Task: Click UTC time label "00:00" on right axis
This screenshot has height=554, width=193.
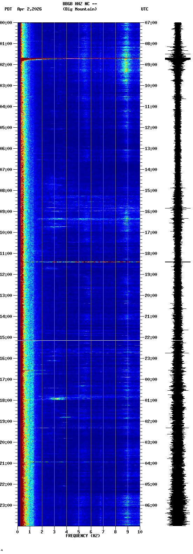Action: (x=151, y=379)
